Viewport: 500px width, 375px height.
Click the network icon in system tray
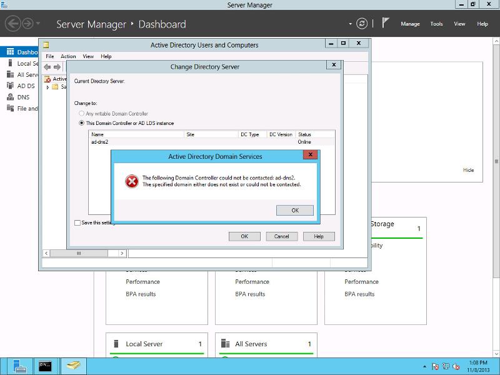coord(446,367)
